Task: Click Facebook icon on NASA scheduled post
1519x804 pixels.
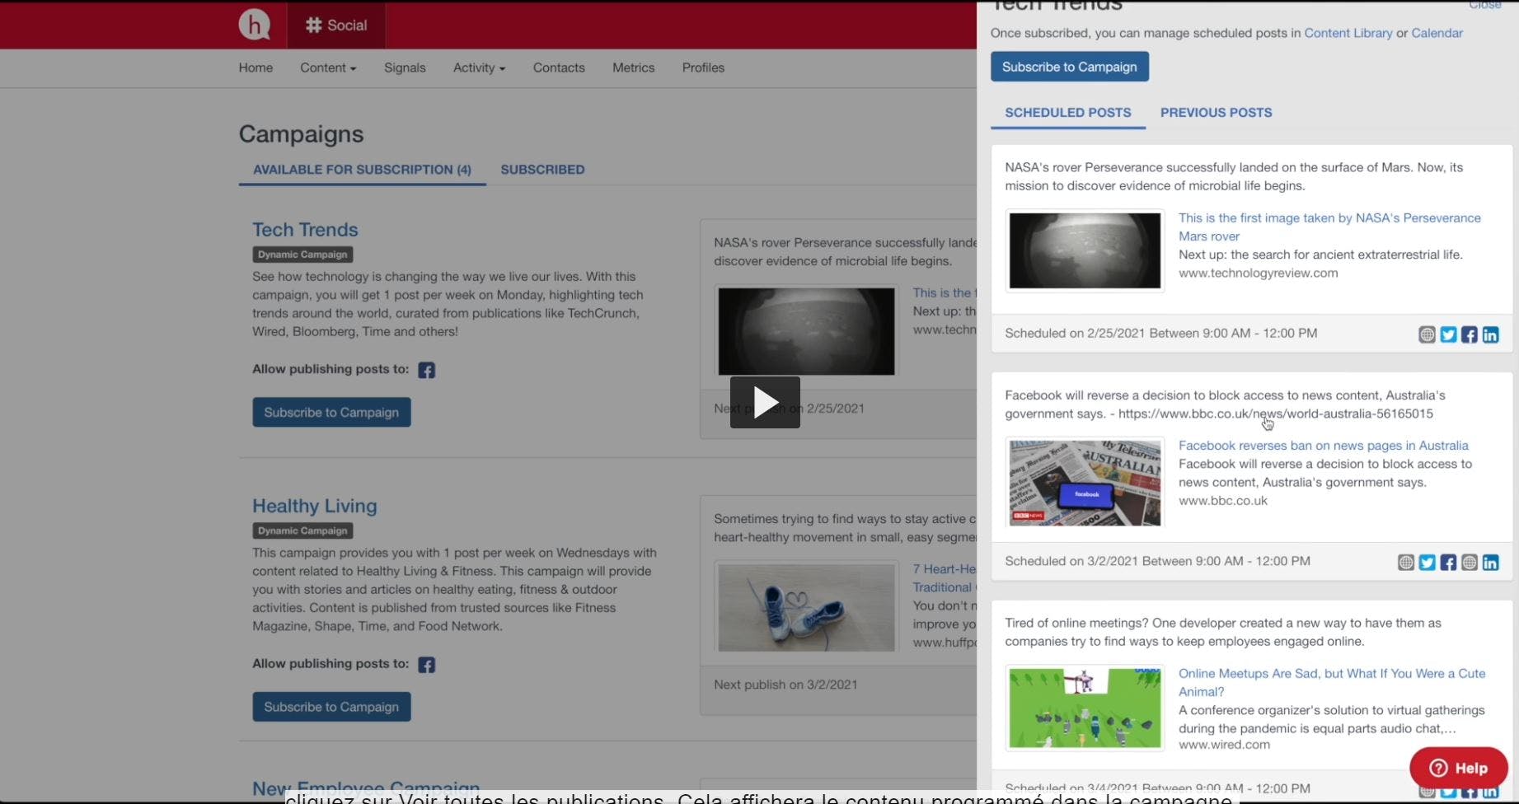Action: [x=1470, y=334]
